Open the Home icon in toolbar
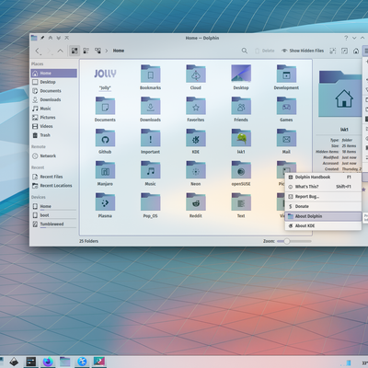 click(x=356, y=51)
